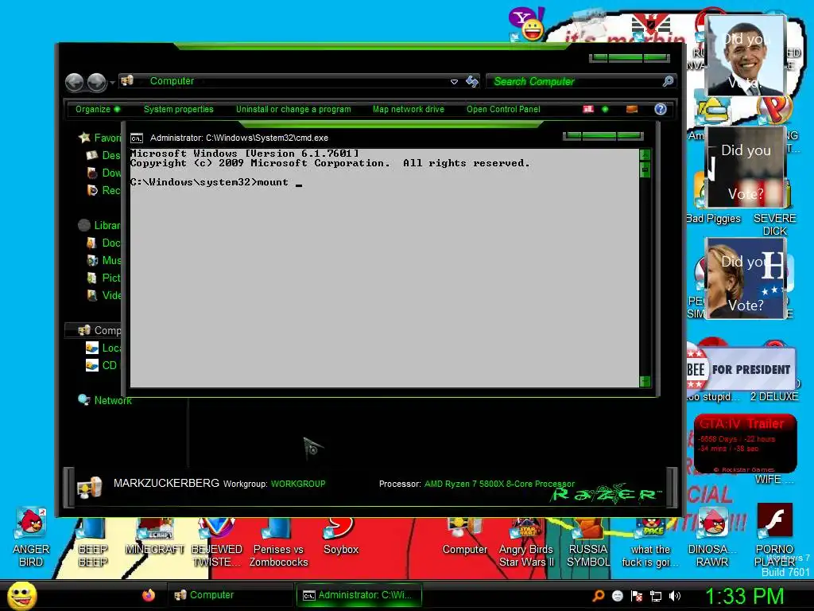814x611 pixels.
Task: Focus the Search Computer field
Action: click(576, 82)
